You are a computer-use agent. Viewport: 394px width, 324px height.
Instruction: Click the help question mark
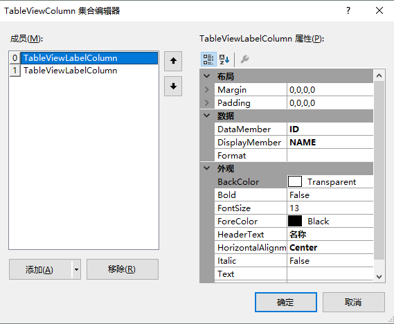[348, 10]
